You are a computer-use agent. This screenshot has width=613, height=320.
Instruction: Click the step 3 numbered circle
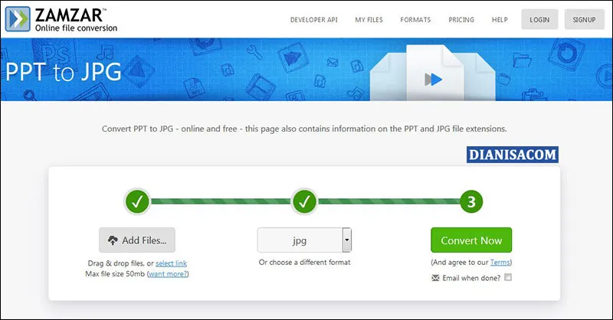click(471, 202)
